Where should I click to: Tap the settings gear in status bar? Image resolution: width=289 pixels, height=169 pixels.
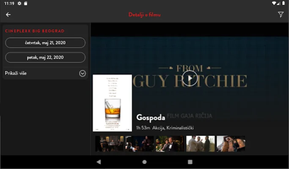point(19,3)
